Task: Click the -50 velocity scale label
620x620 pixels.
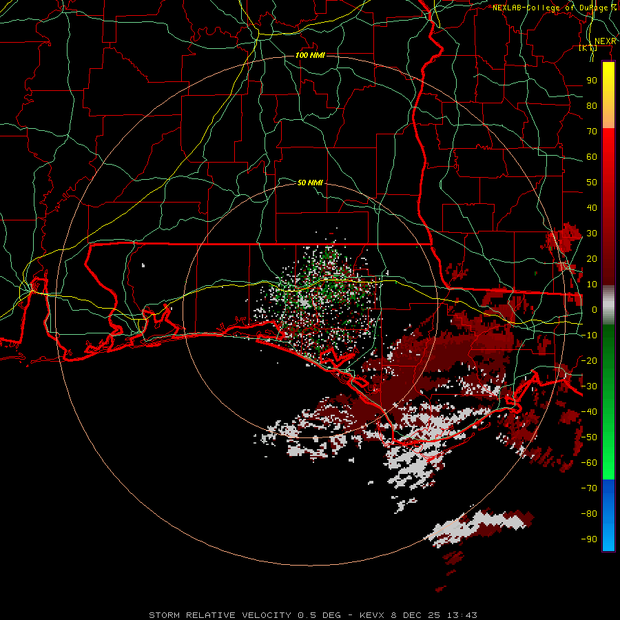Action: (x=589, y=437)
